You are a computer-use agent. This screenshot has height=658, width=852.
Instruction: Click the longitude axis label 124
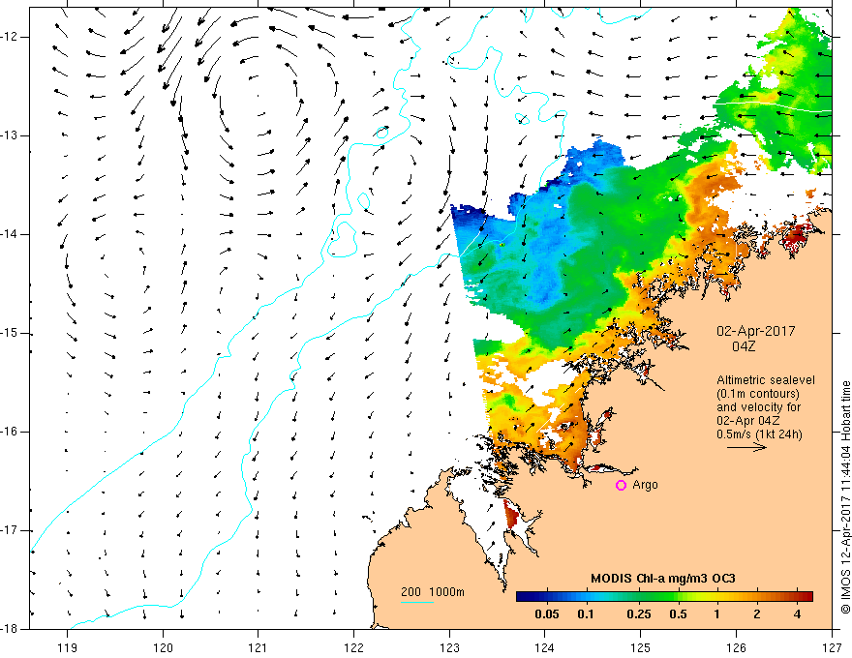[x=545, y=647]
